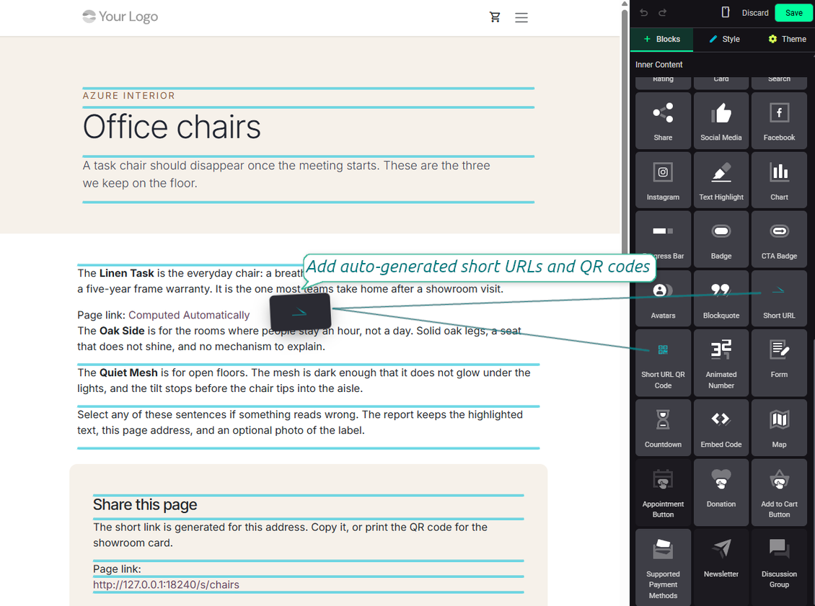This screenshot has height=606, width=815.
Task: Add the Short URL QR Code block
Action: coord(663,363)
